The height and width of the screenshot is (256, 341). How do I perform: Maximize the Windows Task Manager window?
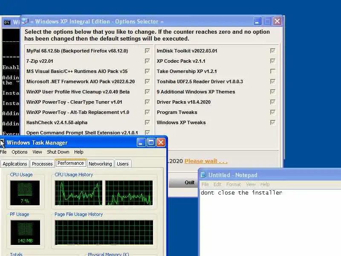pyautogui.click(x=151, y=143)
